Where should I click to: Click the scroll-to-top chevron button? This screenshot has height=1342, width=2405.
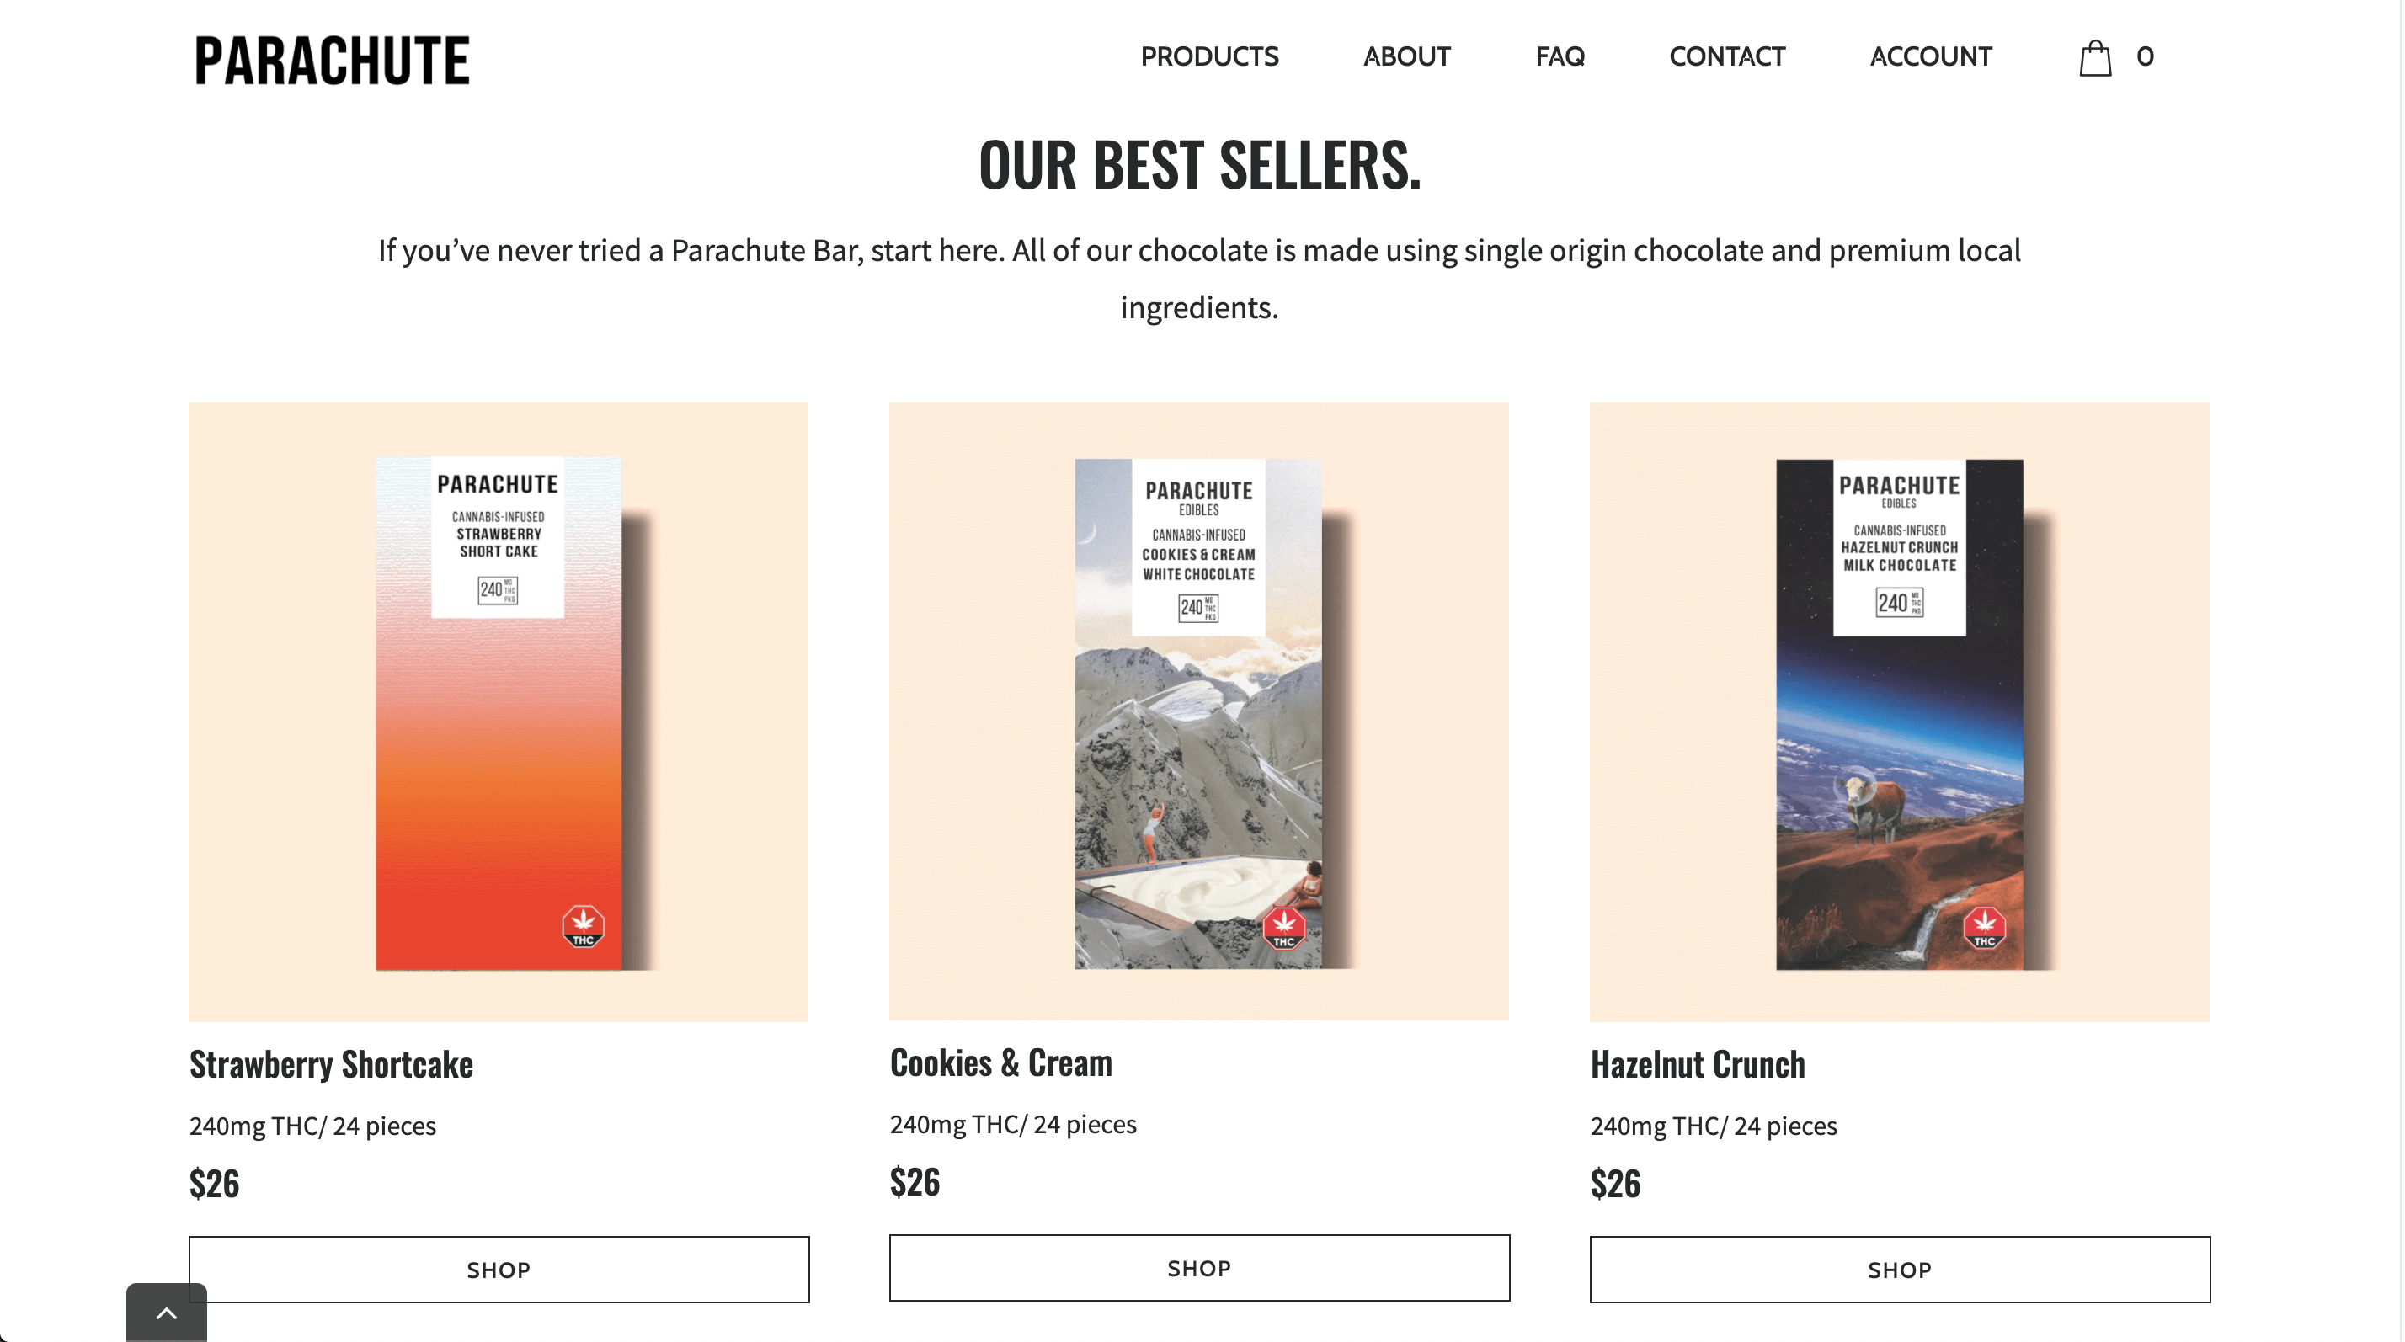point(166,1313)
